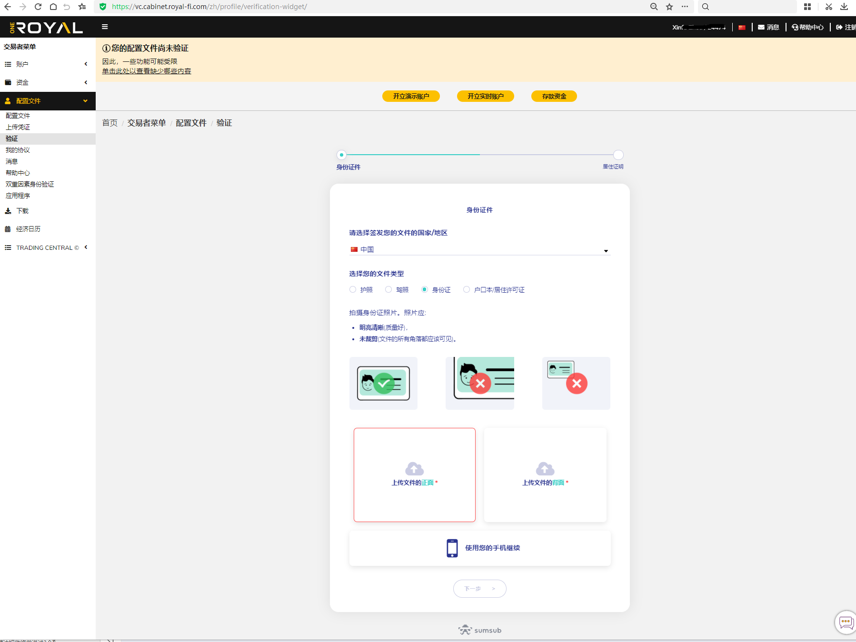
Task: Click the browser back arrow
Action: (8, 7)
